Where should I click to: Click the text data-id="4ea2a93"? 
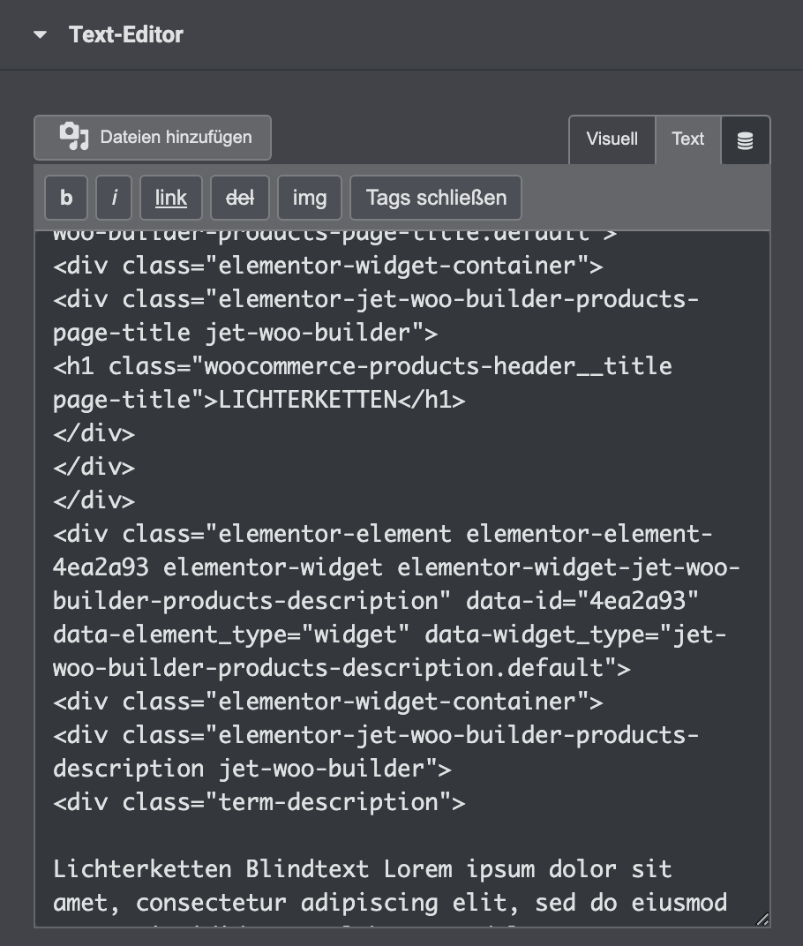tap(582, 601)
